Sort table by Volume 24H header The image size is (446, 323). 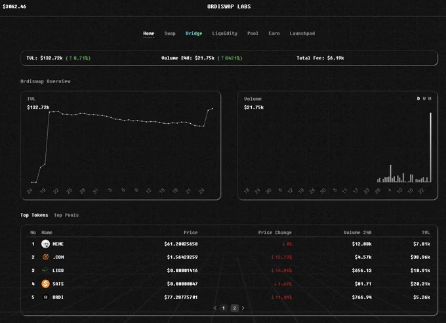(357, 233)
